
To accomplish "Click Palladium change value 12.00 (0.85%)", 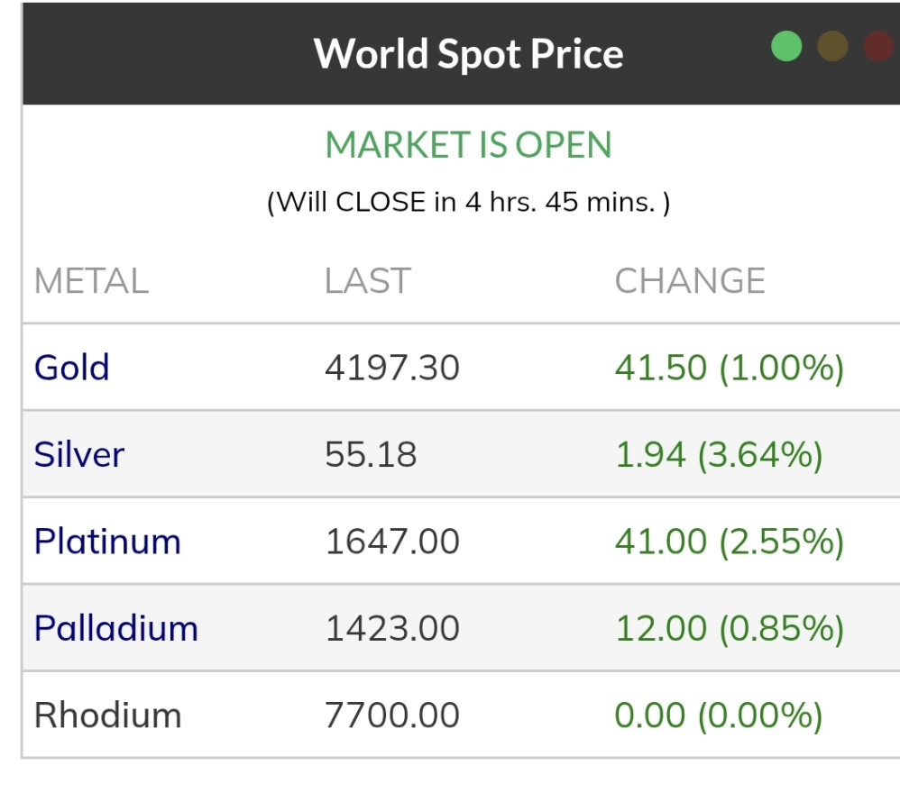I will pos(729,628).
